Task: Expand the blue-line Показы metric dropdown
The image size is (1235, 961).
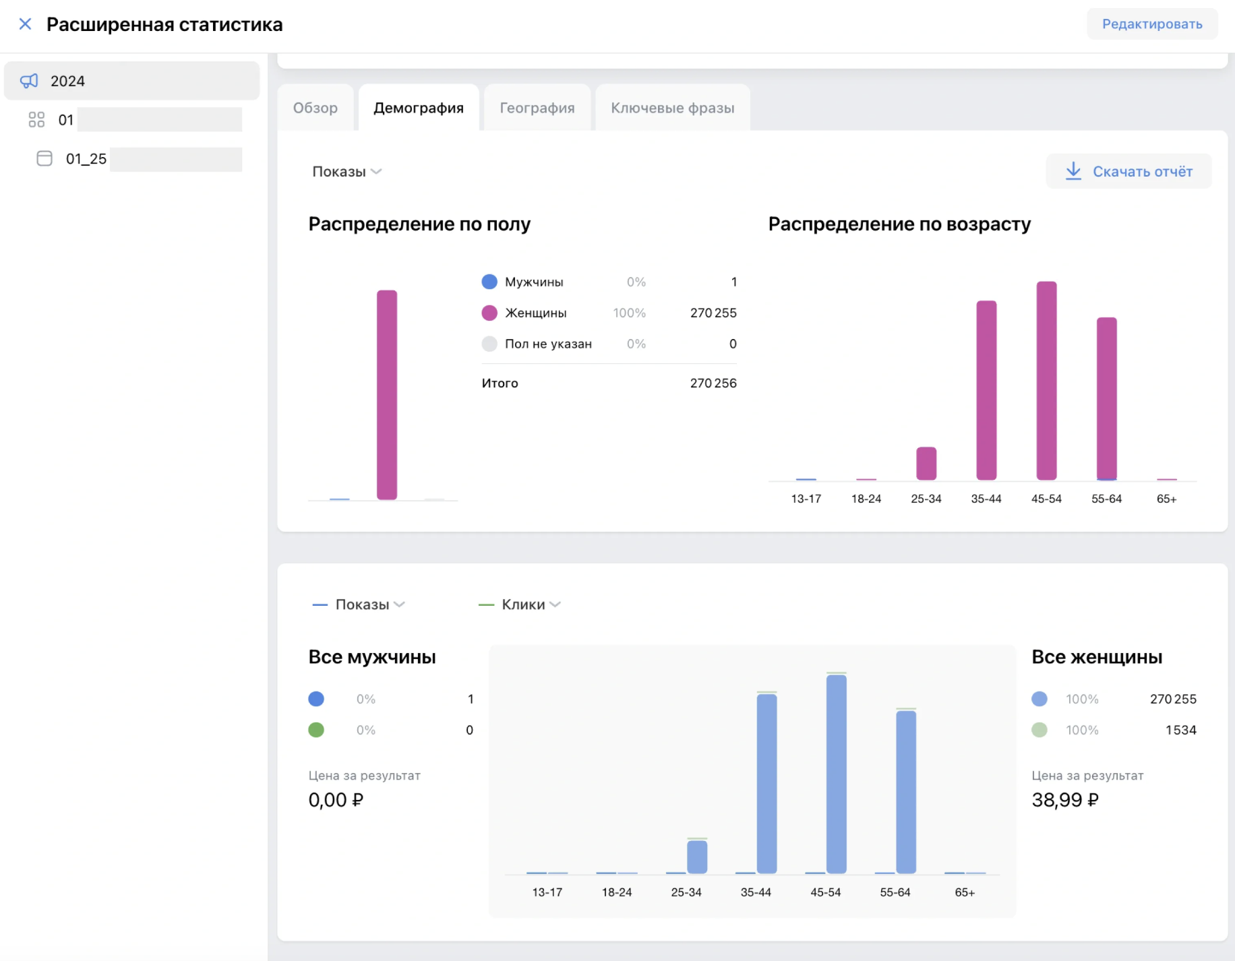Action: click(369, 604)
